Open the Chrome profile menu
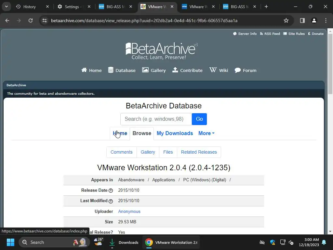This screenshot has width=333, height=250. (x=314, y=21)
